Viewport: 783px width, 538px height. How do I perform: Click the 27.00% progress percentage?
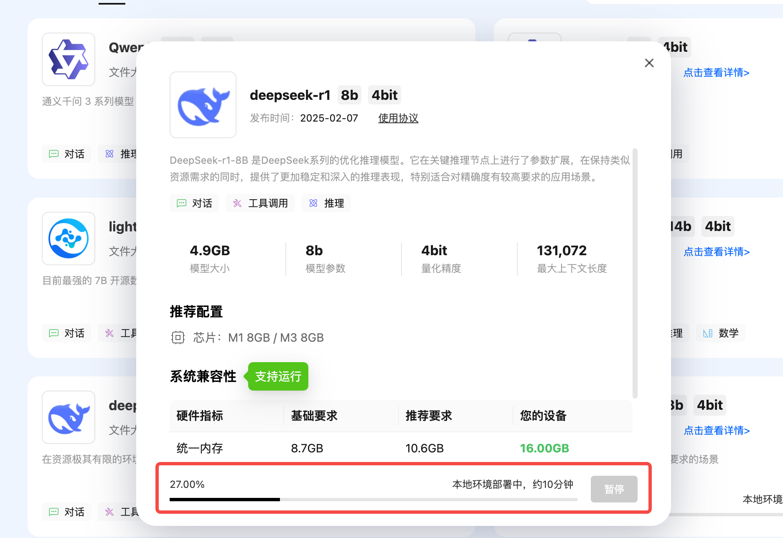(187, 485)
